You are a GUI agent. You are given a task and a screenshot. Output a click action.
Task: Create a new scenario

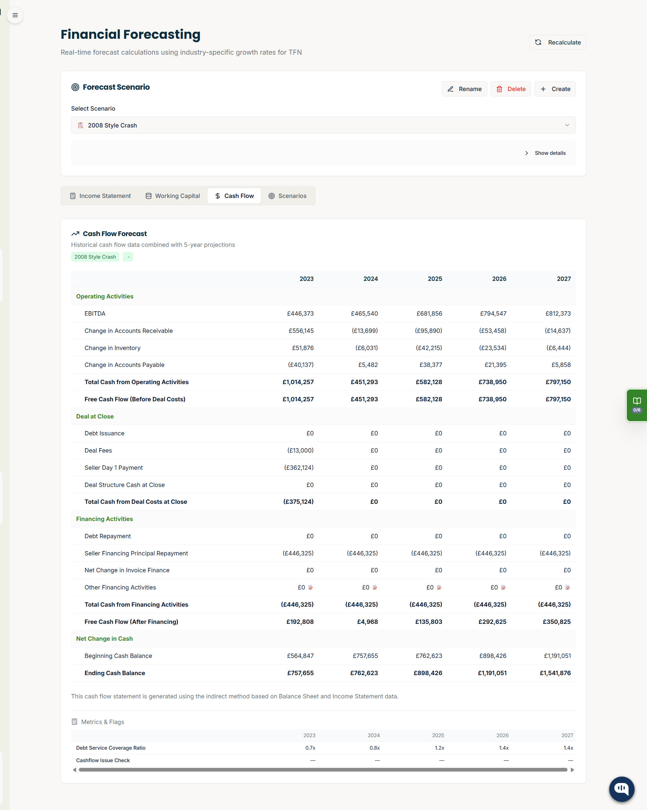click(x=555, y=89)
